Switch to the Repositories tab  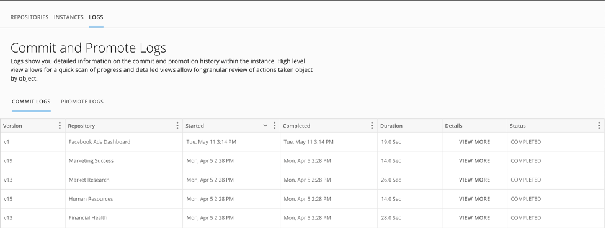[x=29, y=17]
